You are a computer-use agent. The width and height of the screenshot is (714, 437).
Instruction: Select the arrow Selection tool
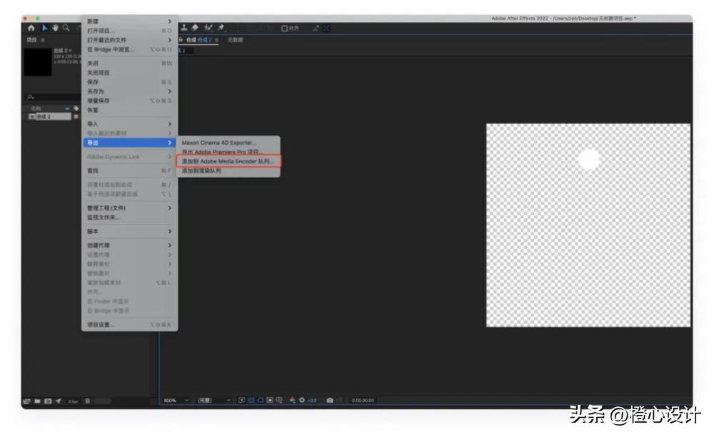click(x=43, y=28)
